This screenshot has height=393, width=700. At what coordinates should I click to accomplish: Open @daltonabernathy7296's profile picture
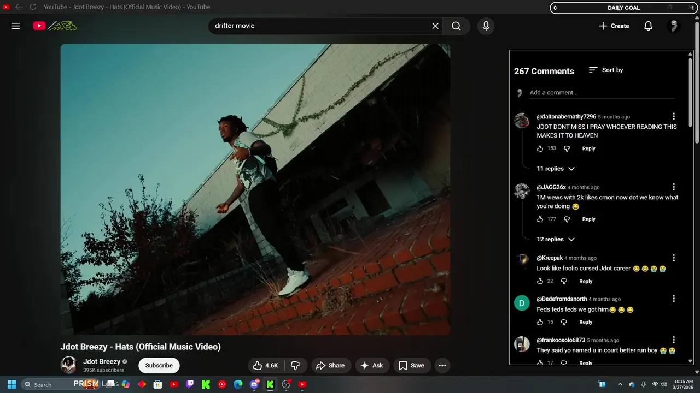pyautogui.click(x=522, y=121)
